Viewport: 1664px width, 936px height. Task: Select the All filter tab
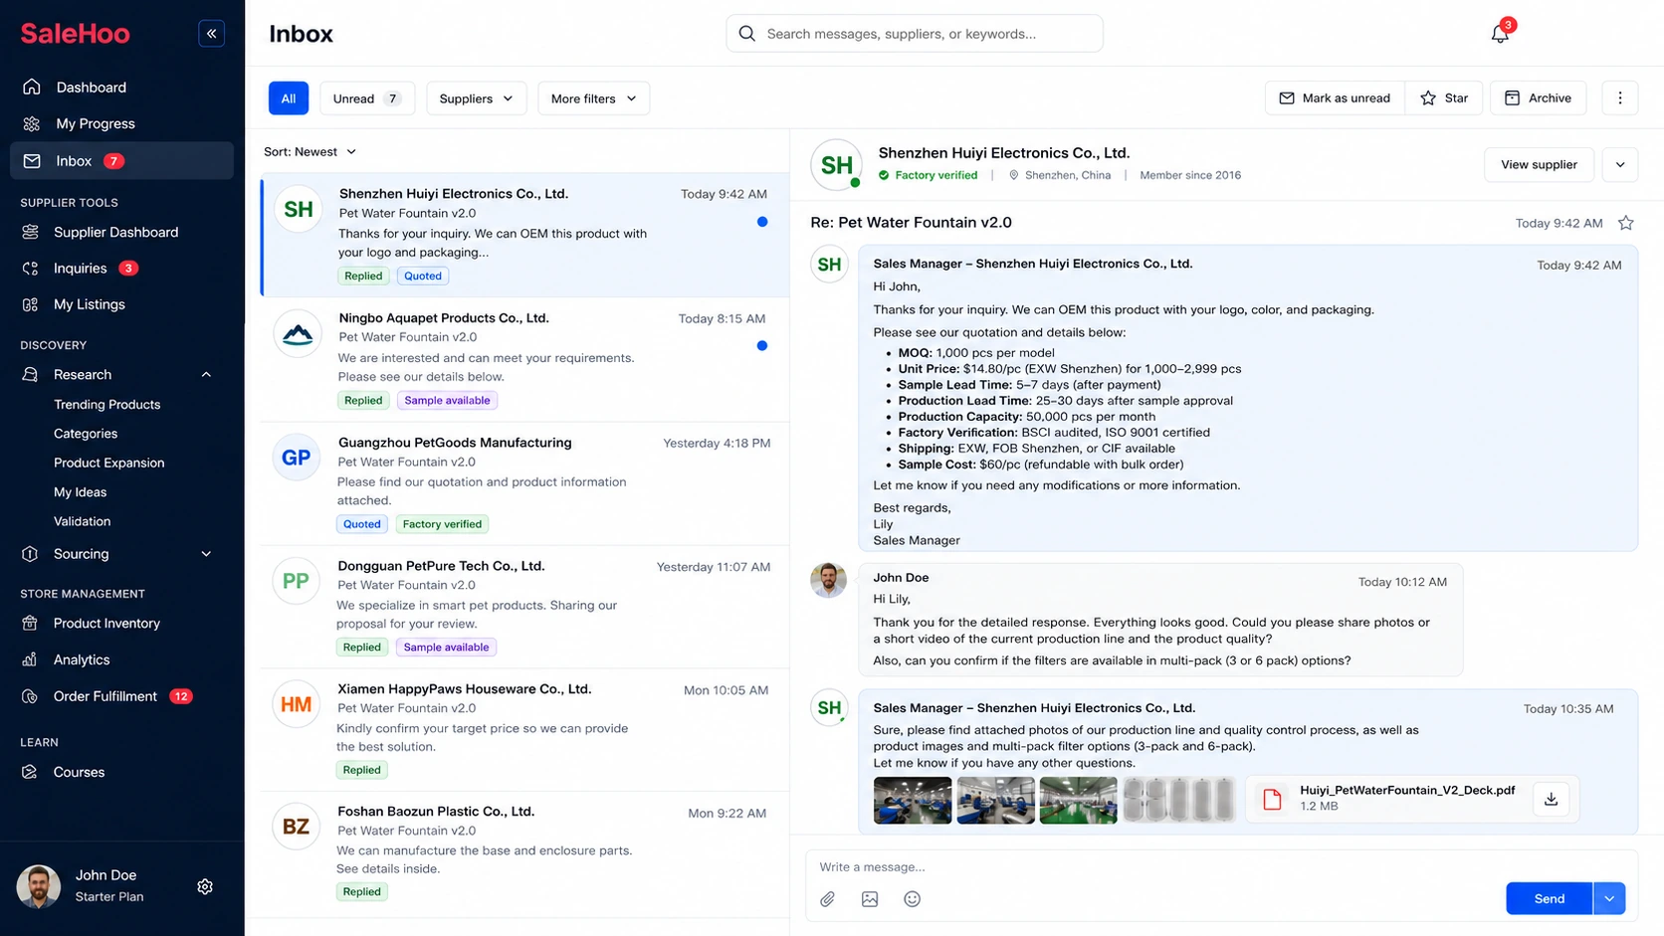[289, 98]
